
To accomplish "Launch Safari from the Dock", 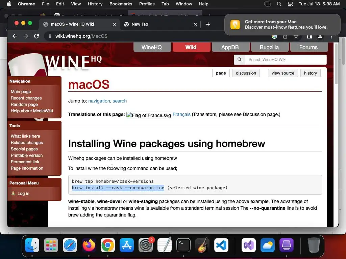I will pos(70,245).
